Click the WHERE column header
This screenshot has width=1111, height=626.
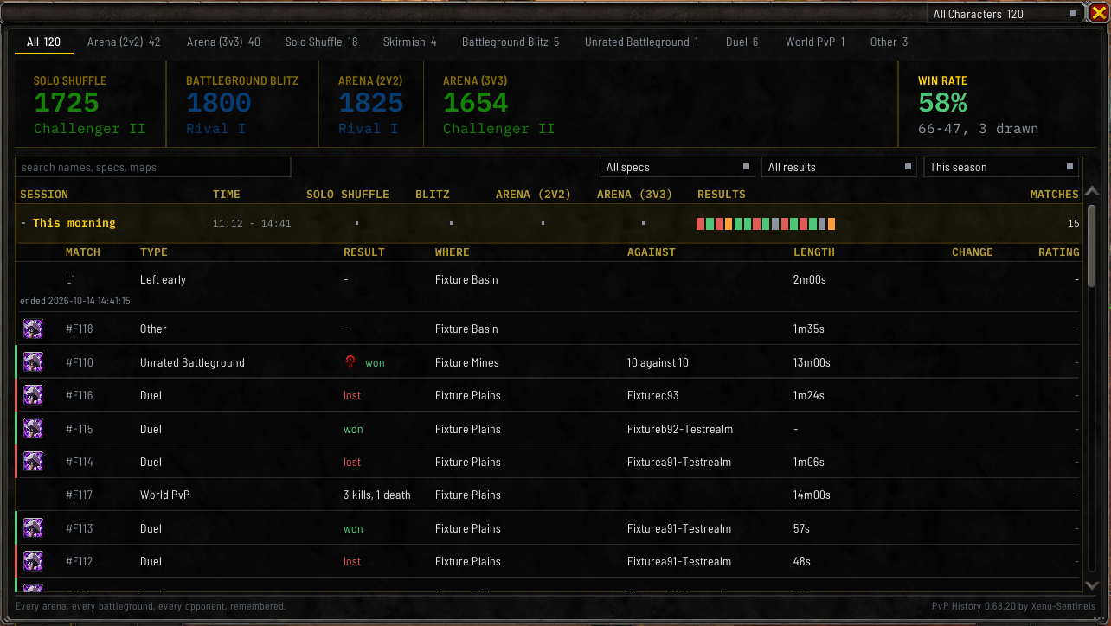453,252
